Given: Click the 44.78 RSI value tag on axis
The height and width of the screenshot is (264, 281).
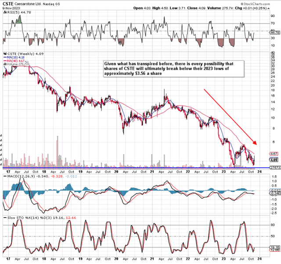Looking at the screenshot, I should pos(275,32).
